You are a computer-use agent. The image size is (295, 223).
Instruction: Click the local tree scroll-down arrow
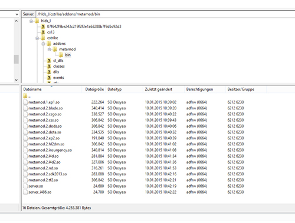point(17,80)
